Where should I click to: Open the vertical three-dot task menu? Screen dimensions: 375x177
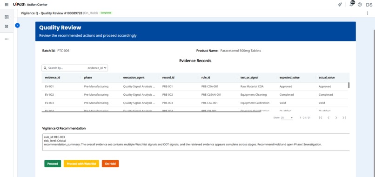(x=368, y=13)
